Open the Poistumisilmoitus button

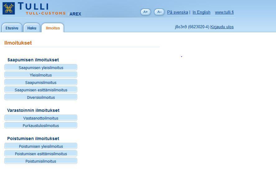coord(41,161)
